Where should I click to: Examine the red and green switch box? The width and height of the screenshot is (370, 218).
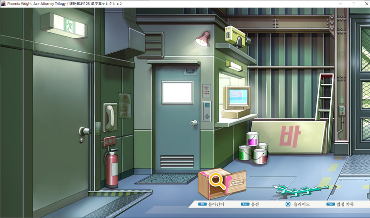point(341,111)
